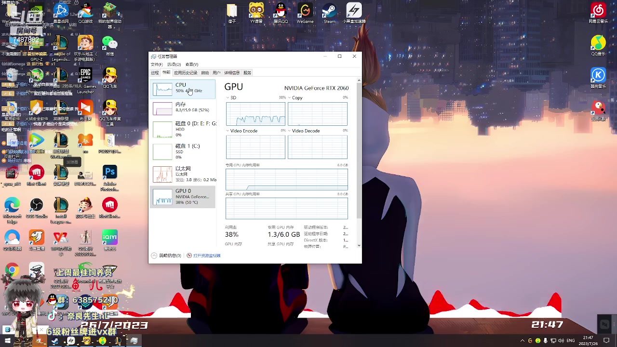This screenshot has width=617, height=347.
Task: Open the 选项(O) menu
Action: (x=174, y=65)
